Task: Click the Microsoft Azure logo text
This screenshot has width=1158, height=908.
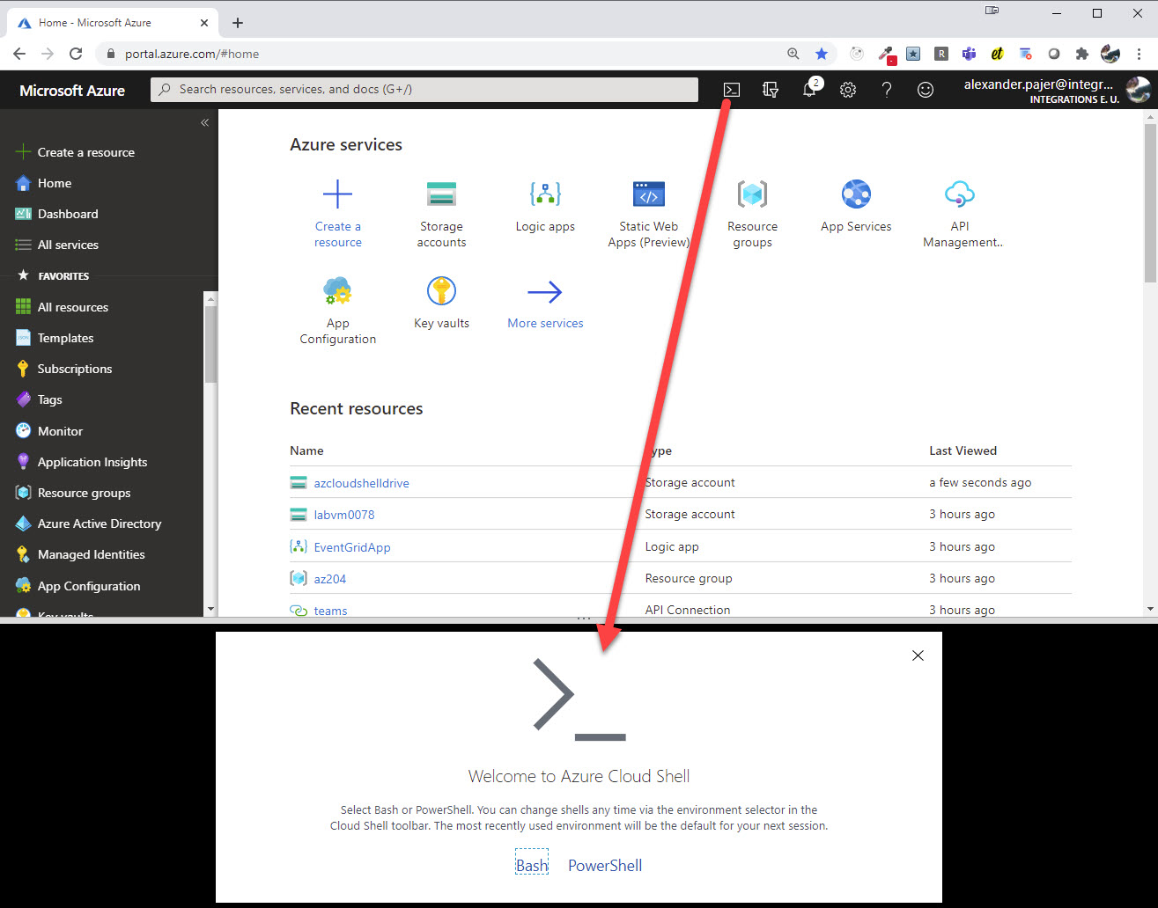Action: point(72,91)
